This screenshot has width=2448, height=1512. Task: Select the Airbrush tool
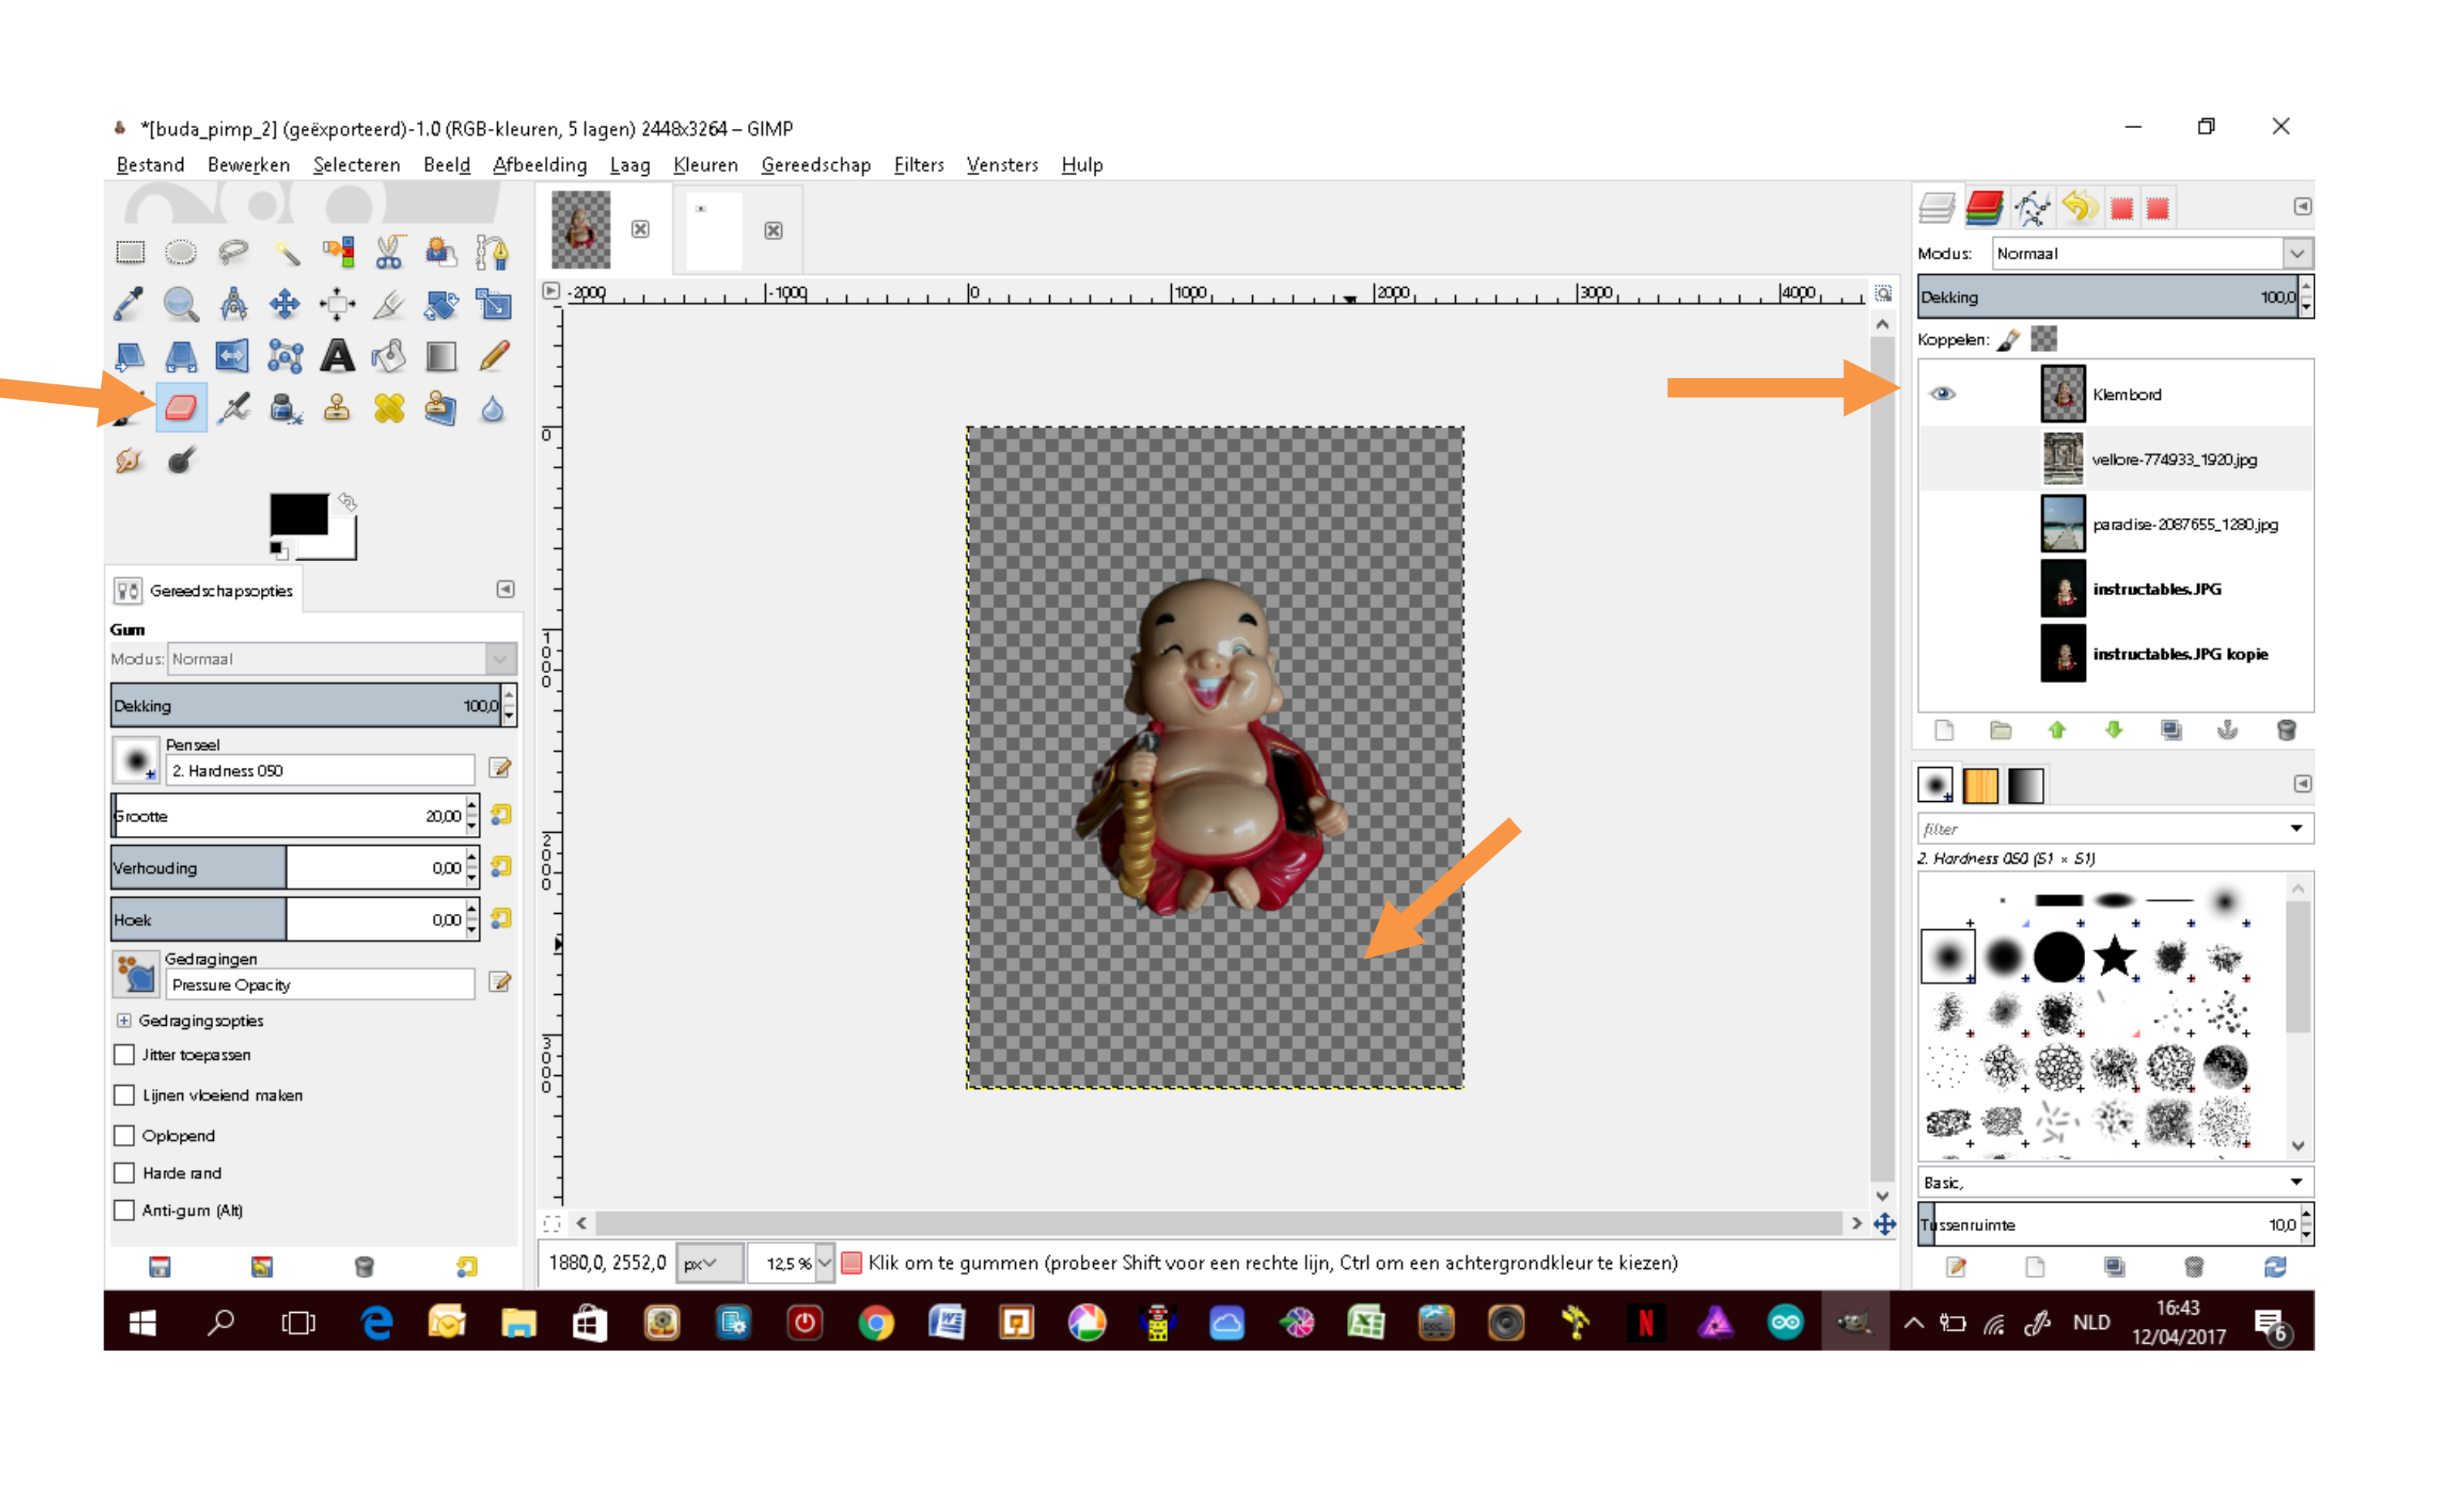(234, 408)
